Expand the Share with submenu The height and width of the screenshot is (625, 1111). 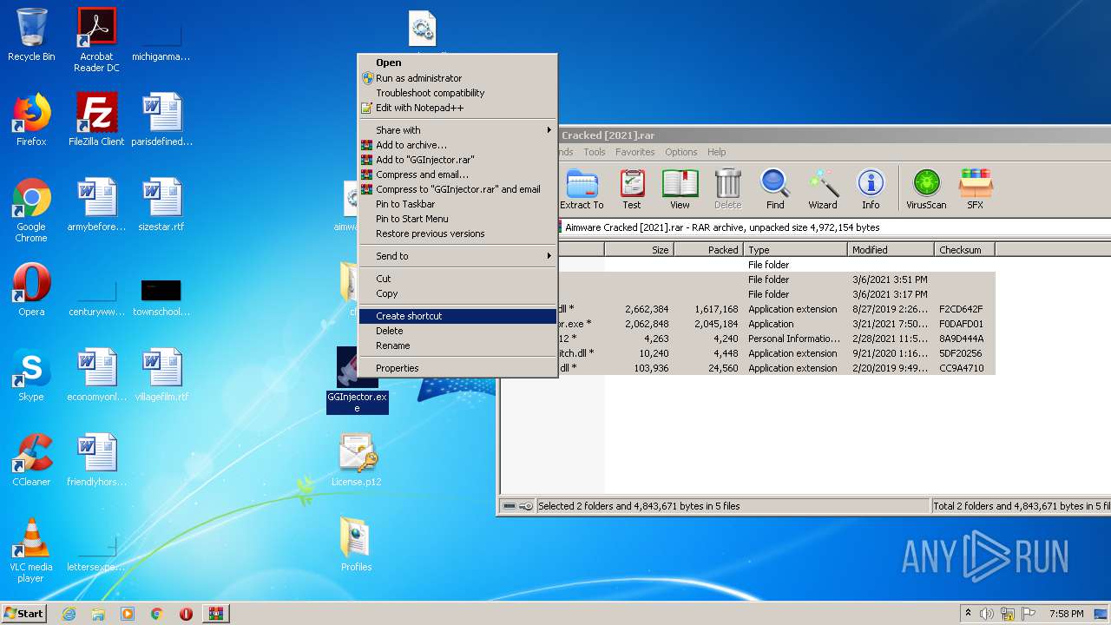click(x=457, y=130)
